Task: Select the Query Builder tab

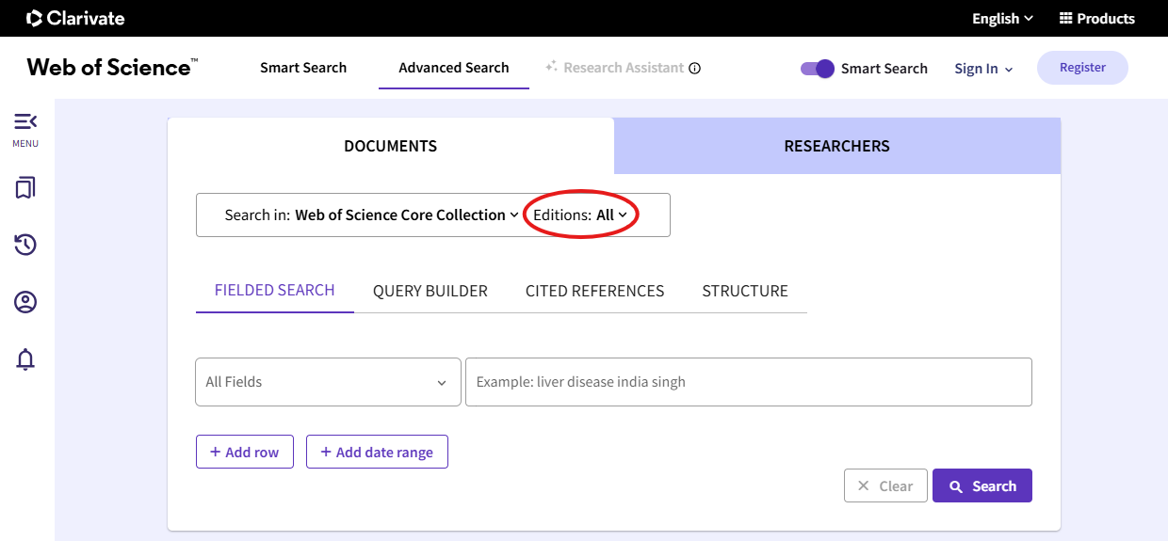Action: 430,291
